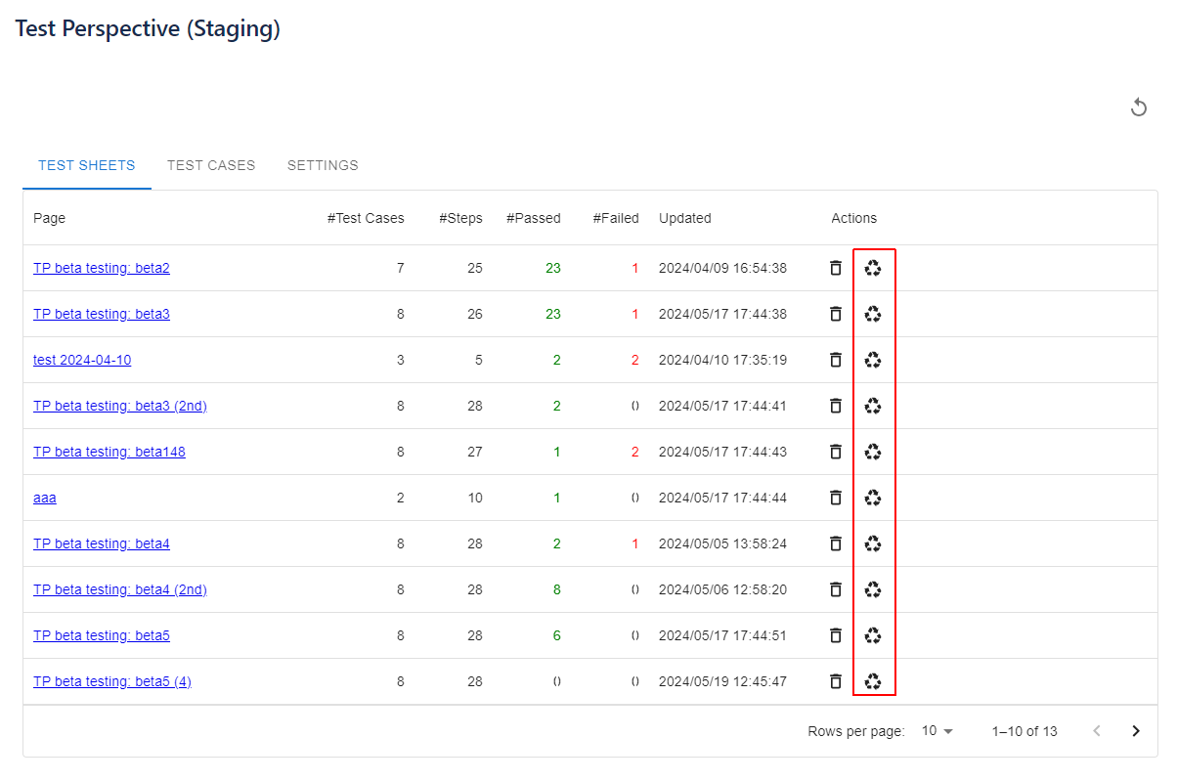This screenshot has height=782, width=1177.
Task: Delete the test 2024-04-10 sheet
Action: pos(835,360)
